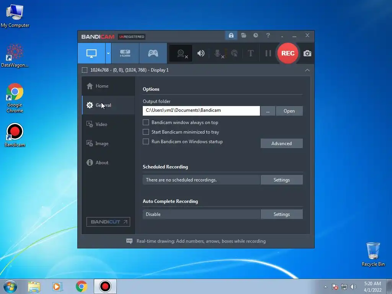
Task: Open Advanced options button
Action: (x=281, y=143)
